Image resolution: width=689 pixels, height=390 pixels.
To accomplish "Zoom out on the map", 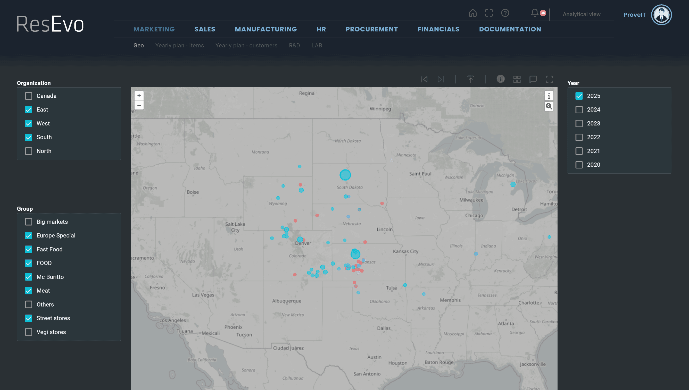I will pyautogui.click(x=139, y=105).
